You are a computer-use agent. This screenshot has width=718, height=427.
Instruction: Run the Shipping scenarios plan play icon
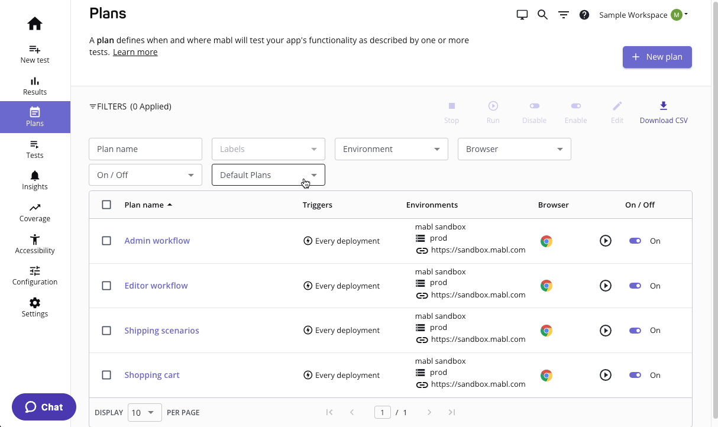[605, 331]
